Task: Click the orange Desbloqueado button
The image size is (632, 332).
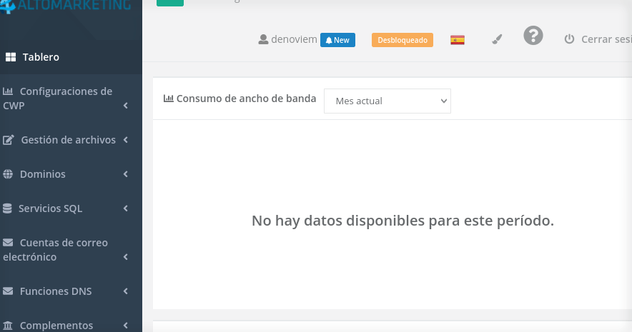Action: tap(403, 40)
